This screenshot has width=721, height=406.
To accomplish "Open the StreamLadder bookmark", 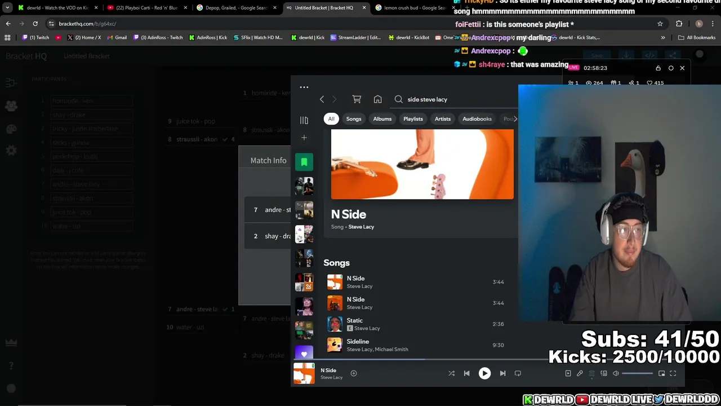I will coord(356,38).
